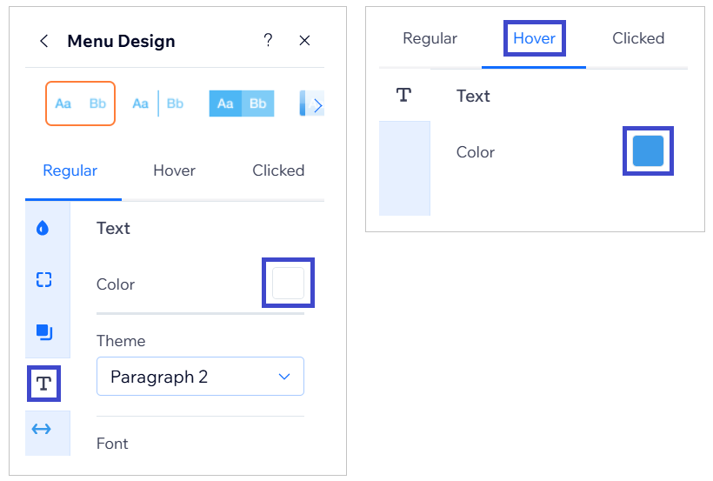
Task: Expand the Paragraph 2 theme dropdown
Action: 200,377
